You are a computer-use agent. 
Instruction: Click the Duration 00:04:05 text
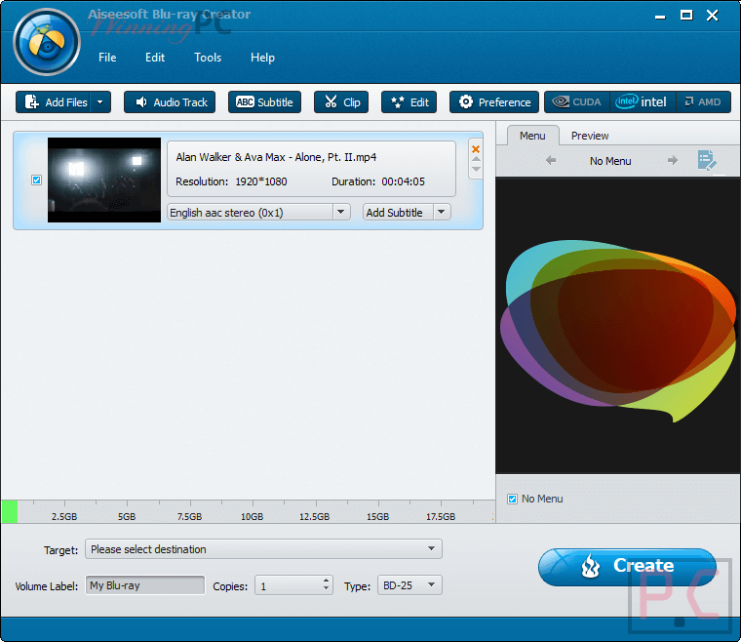pos(378,181)
